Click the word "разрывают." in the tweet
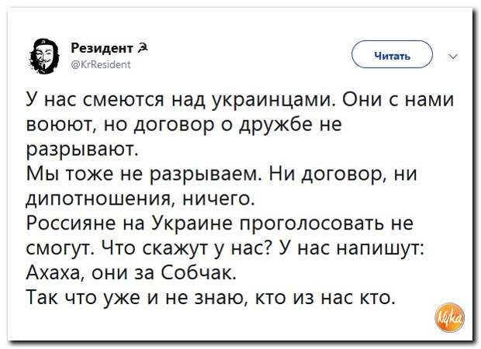Image resolution: width=481 pixels, height=349 pixels. coord(82,147)
